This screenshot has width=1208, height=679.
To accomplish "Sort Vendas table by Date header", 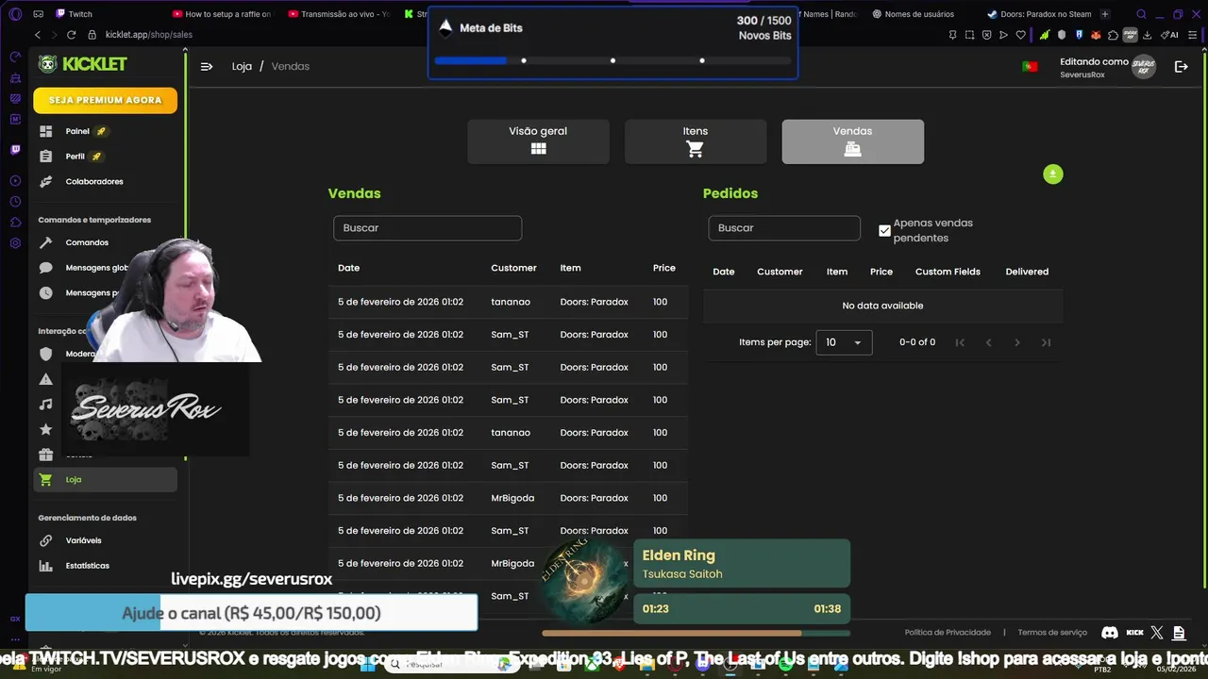I will [x=349, y=268].
